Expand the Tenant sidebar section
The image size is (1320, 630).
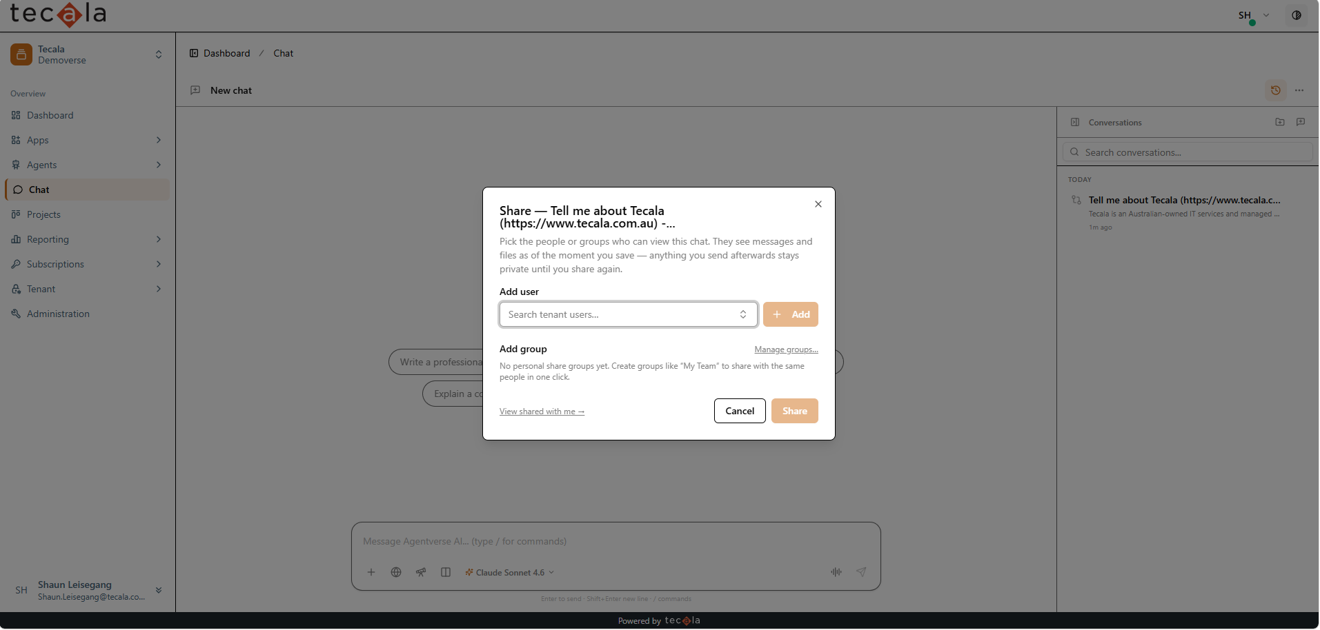click(88, 289)
